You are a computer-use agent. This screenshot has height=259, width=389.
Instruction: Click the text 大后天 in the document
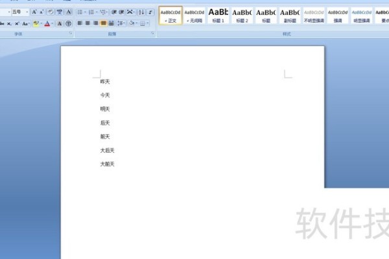pos(107,150)
